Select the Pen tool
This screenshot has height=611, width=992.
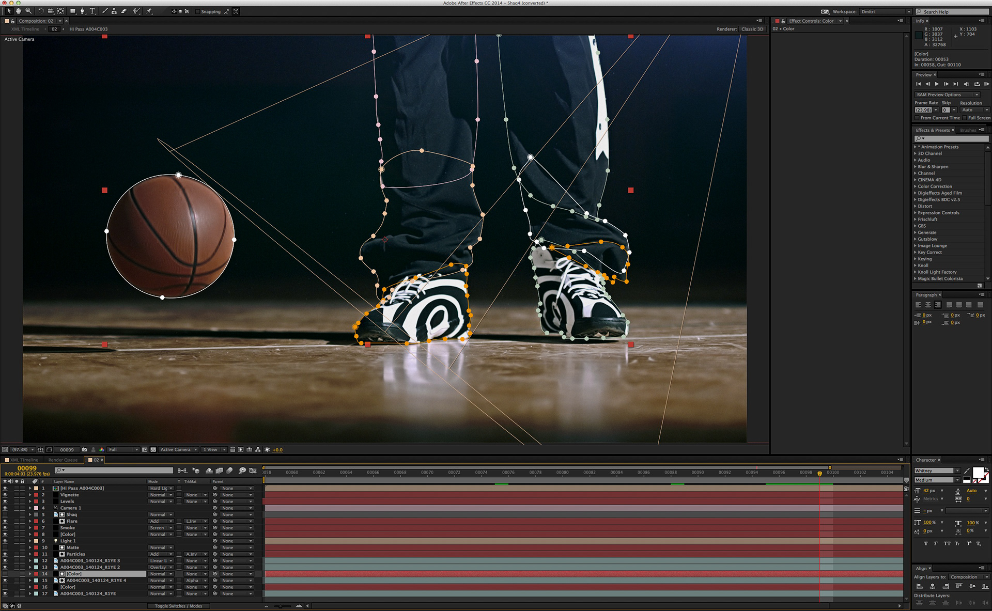tap(83, 11)
